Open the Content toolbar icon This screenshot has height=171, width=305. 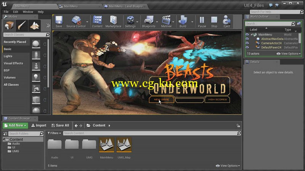click(x=97, y=22)
